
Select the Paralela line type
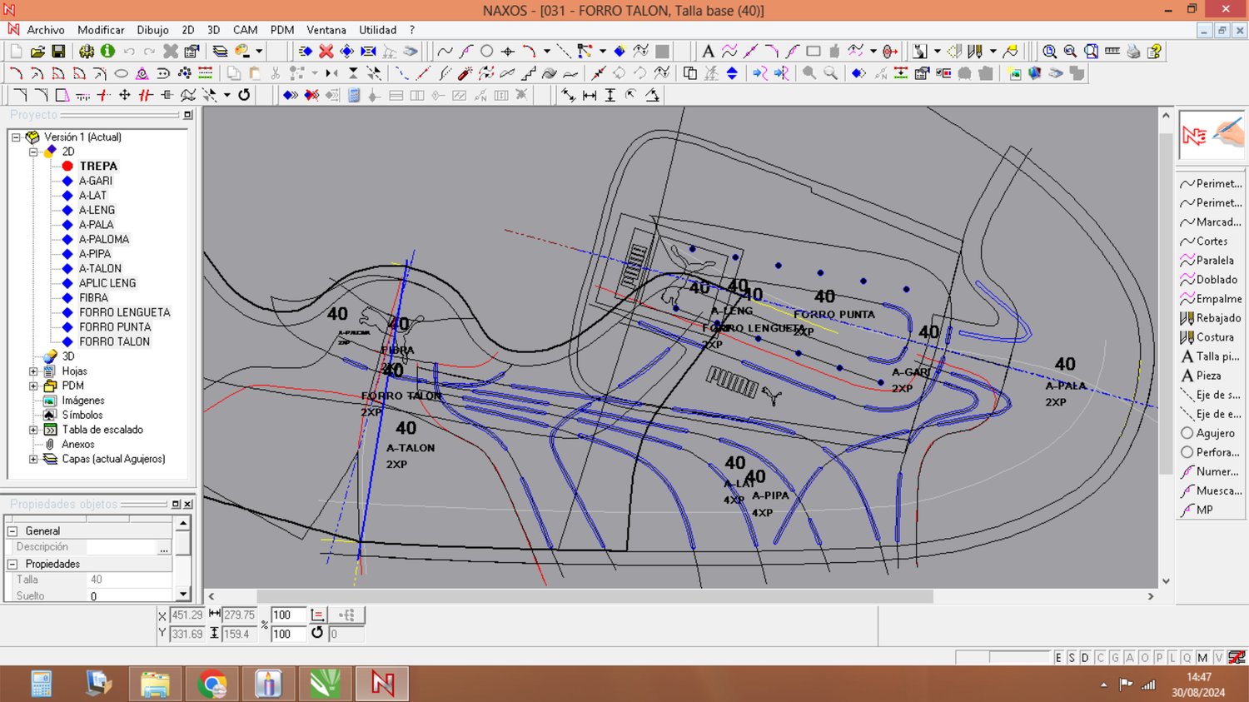point(1207,261)
